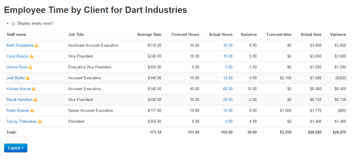Click the 169.00 total actual hours
The width and height of the screenshot is (352, 165).
tap(227, 132)
